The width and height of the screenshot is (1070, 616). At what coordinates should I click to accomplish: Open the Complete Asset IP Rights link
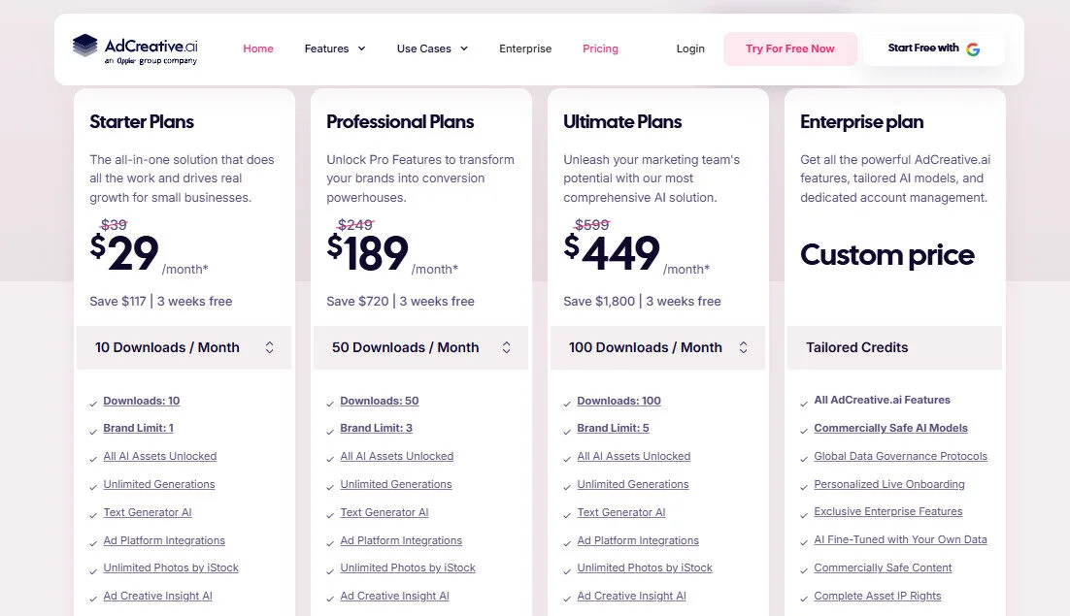tap(877, 596)
